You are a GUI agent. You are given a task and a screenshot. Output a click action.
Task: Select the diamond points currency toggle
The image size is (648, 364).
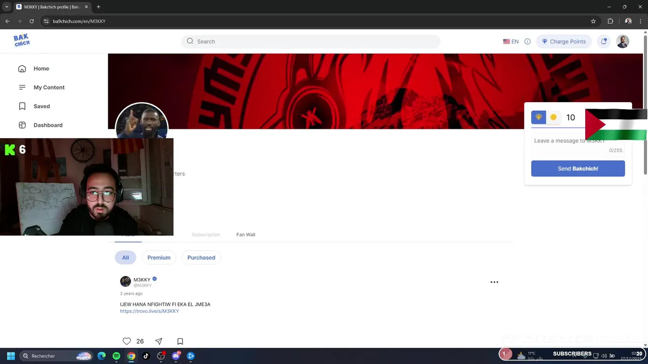[539, 117]
